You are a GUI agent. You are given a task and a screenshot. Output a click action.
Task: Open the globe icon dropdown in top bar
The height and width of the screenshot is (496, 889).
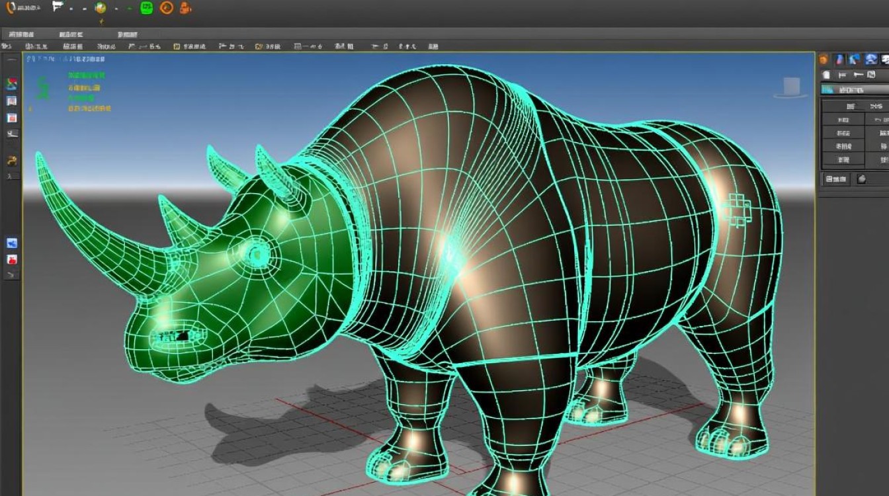[101, 8]
